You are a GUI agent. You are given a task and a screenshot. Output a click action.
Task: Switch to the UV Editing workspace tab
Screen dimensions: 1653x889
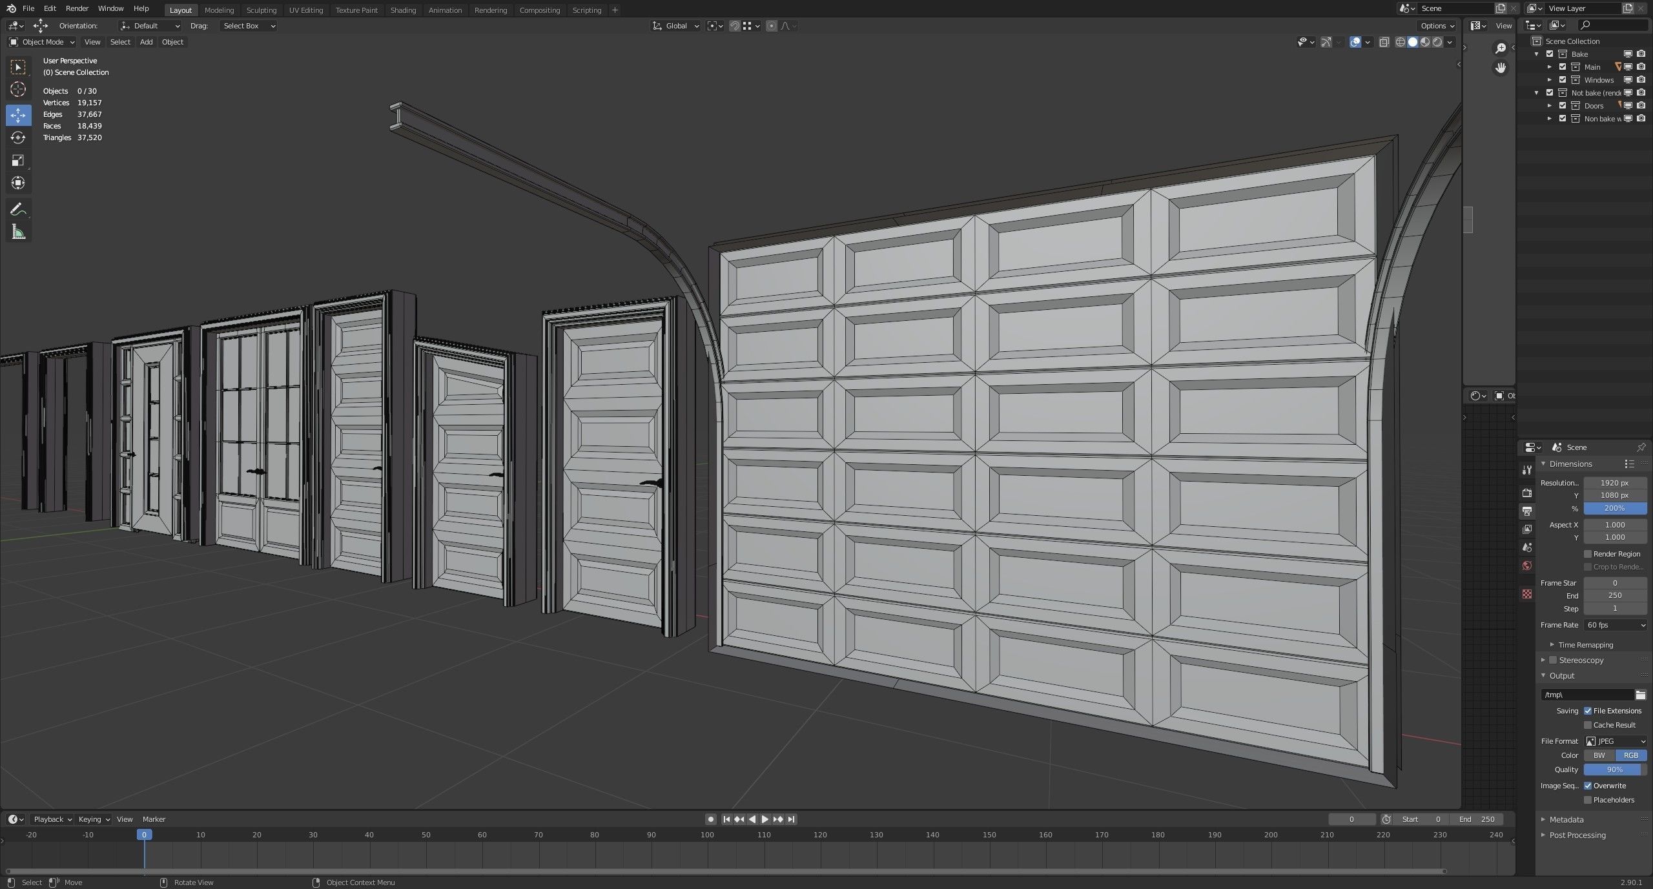pos(306,10)
